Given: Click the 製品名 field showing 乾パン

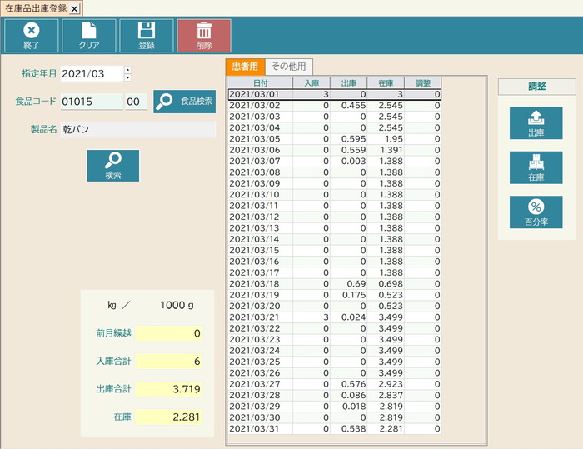Looking at the screenshot, I should pyautogui.click(x=137, y=130).
